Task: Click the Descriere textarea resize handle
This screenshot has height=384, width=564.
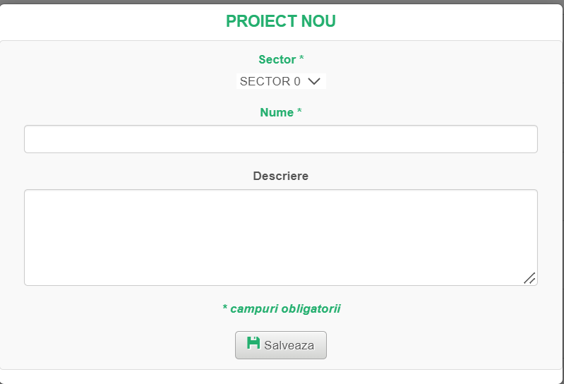Action: click(529, 278)
